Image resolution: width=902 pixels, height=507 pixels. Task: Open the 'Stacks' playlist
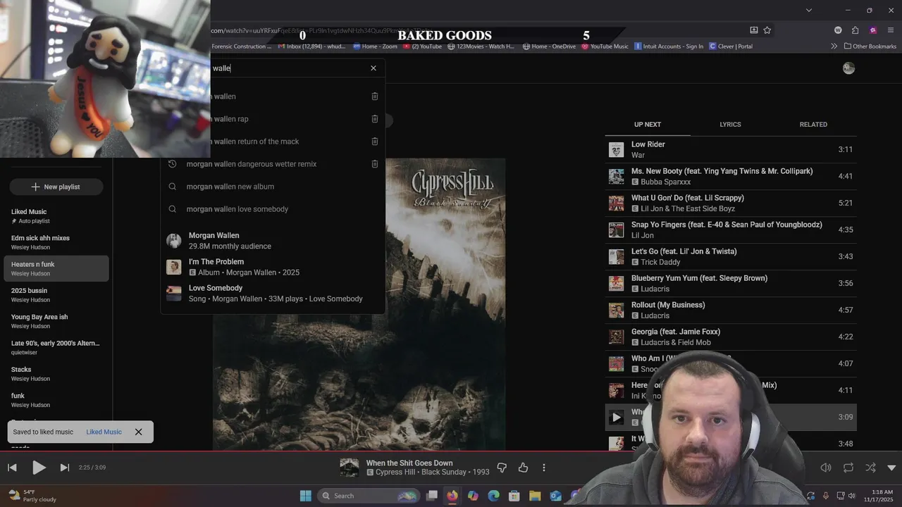[56, 374]
